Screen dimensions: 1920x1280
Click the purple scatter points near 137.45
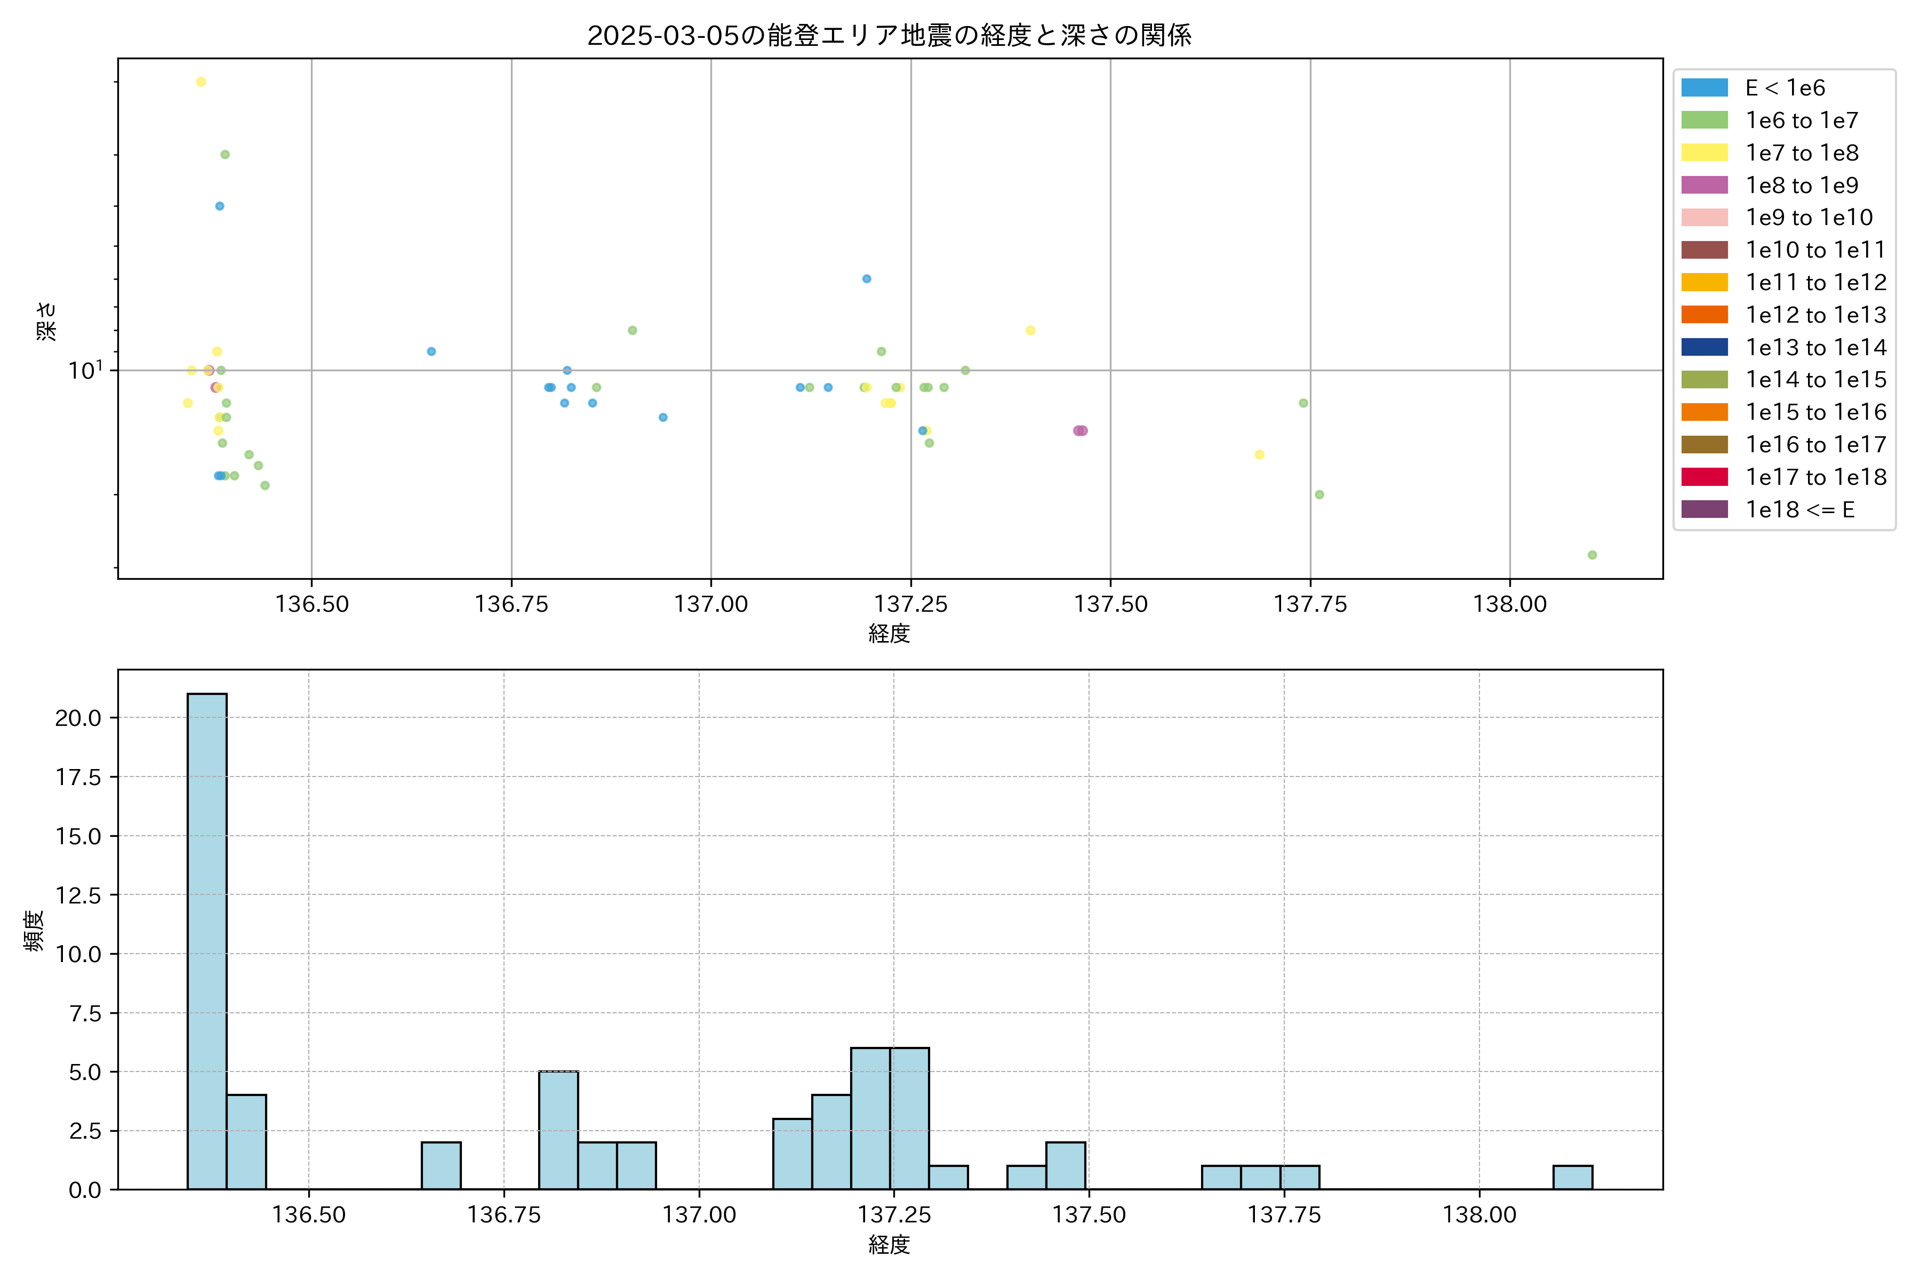click(x=1080, y=431)
